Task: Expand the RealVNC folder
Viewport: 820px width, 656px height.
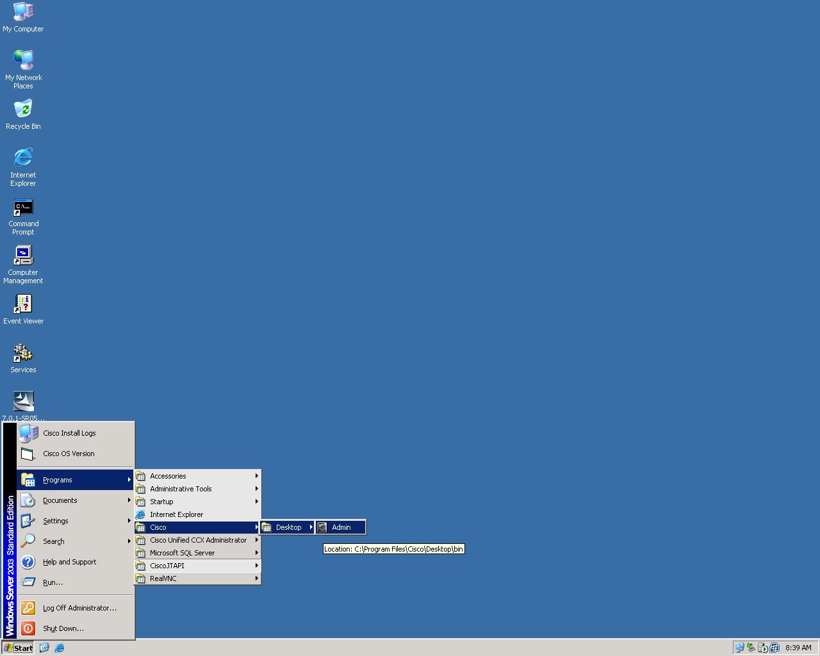Action: coord(197,578)
